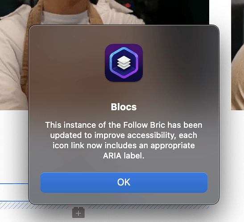Click the 'ARIA label.' line of the message
The image size is (244, 222).
point(124,156)
